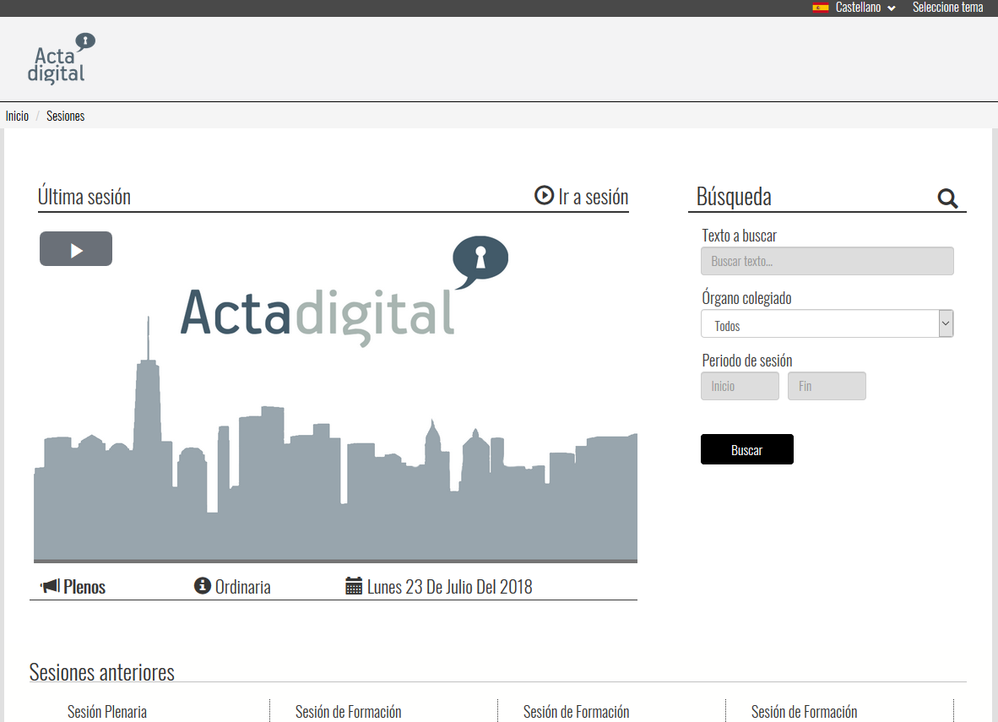Viewport: 998px width, 722px height.
Task: Click the calendar icon by session date
Action: click(354, 586)
